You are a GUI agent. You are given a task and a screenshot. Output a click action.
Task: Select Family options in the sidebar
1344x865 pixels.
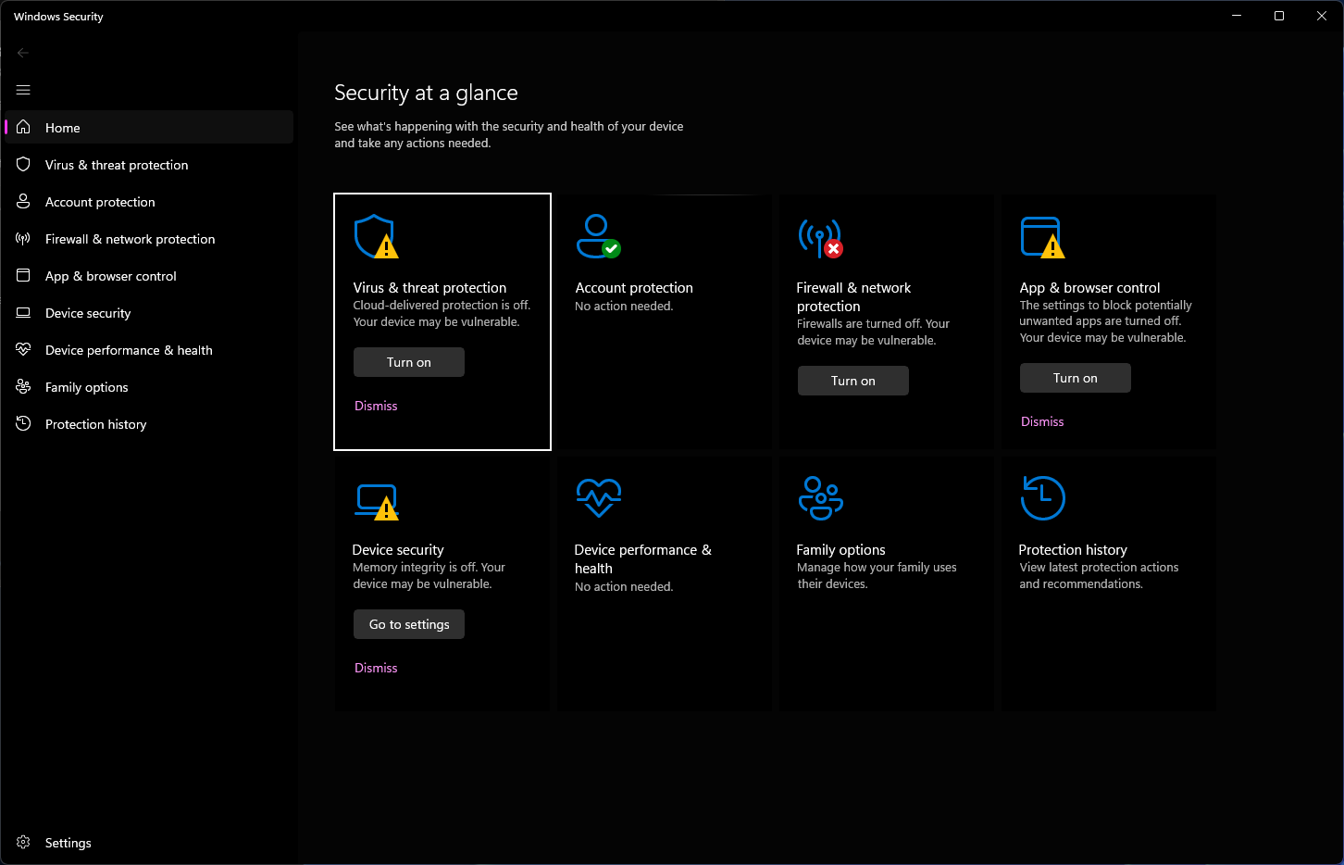(149, 386)
